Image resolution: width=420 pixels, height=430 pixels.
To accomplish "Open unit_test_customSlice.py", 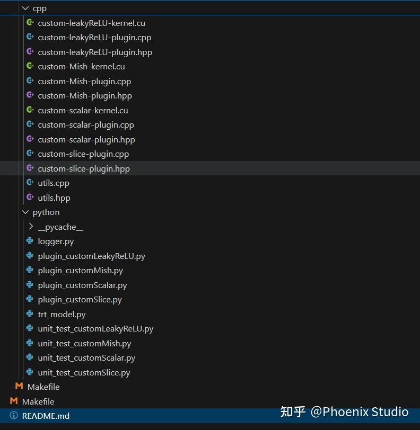I will tap(84, 372).
